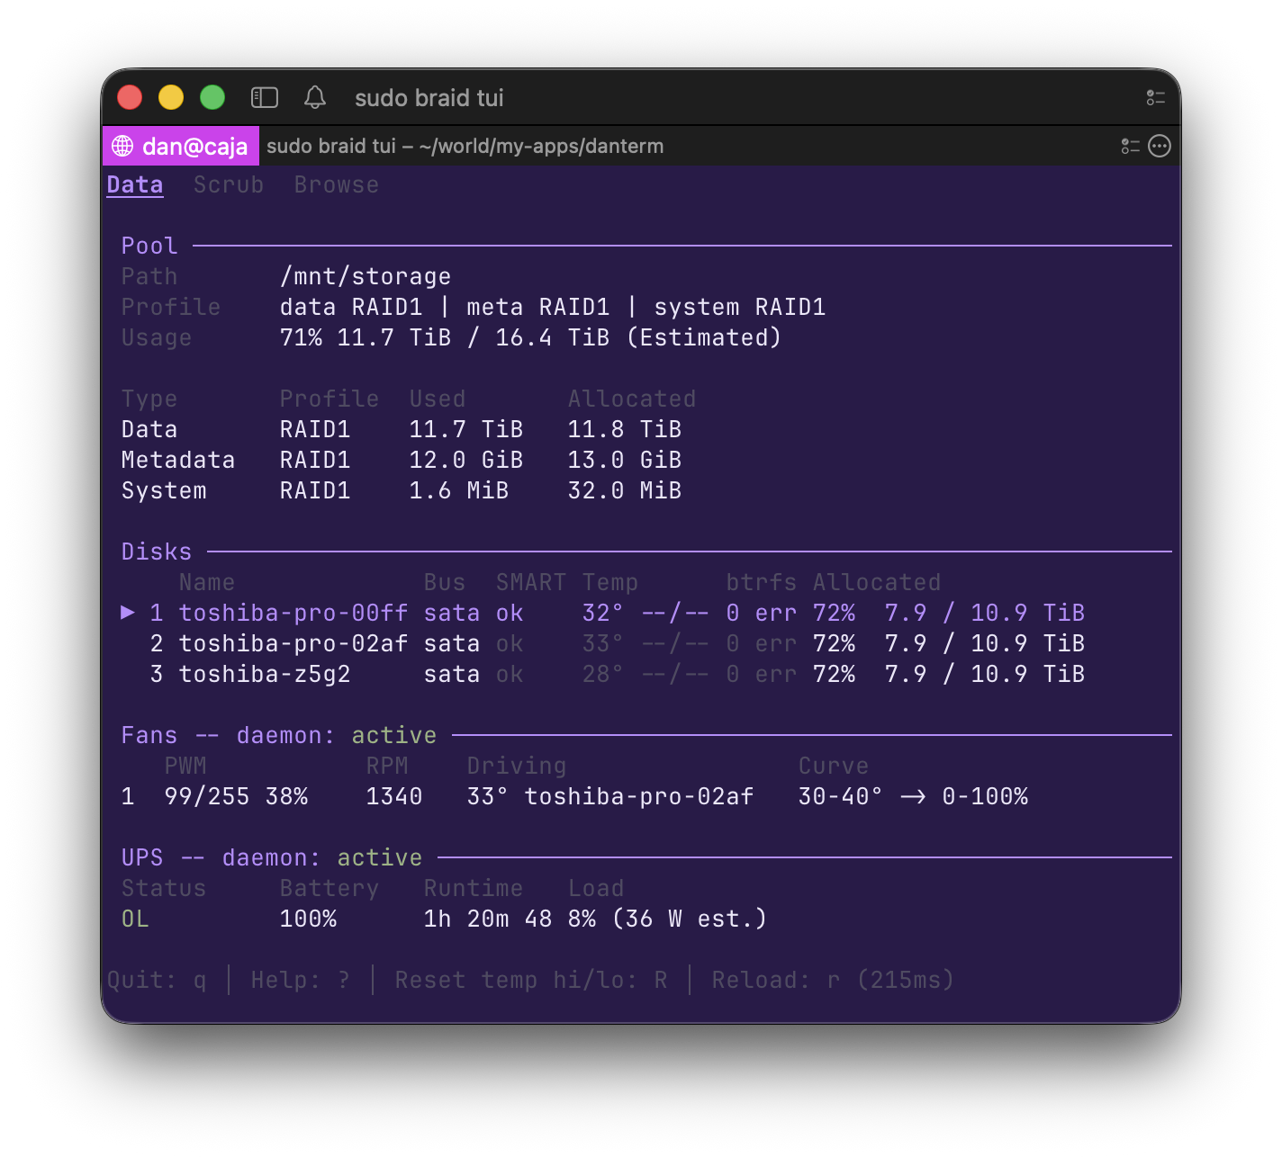The height and width of the screenshot is (1157, 1282).
Task: Click the battery 100% value
Action: (308, 919)
